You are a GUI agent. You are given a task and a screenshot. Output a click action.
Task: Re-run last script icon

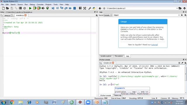tap(47, 8)
